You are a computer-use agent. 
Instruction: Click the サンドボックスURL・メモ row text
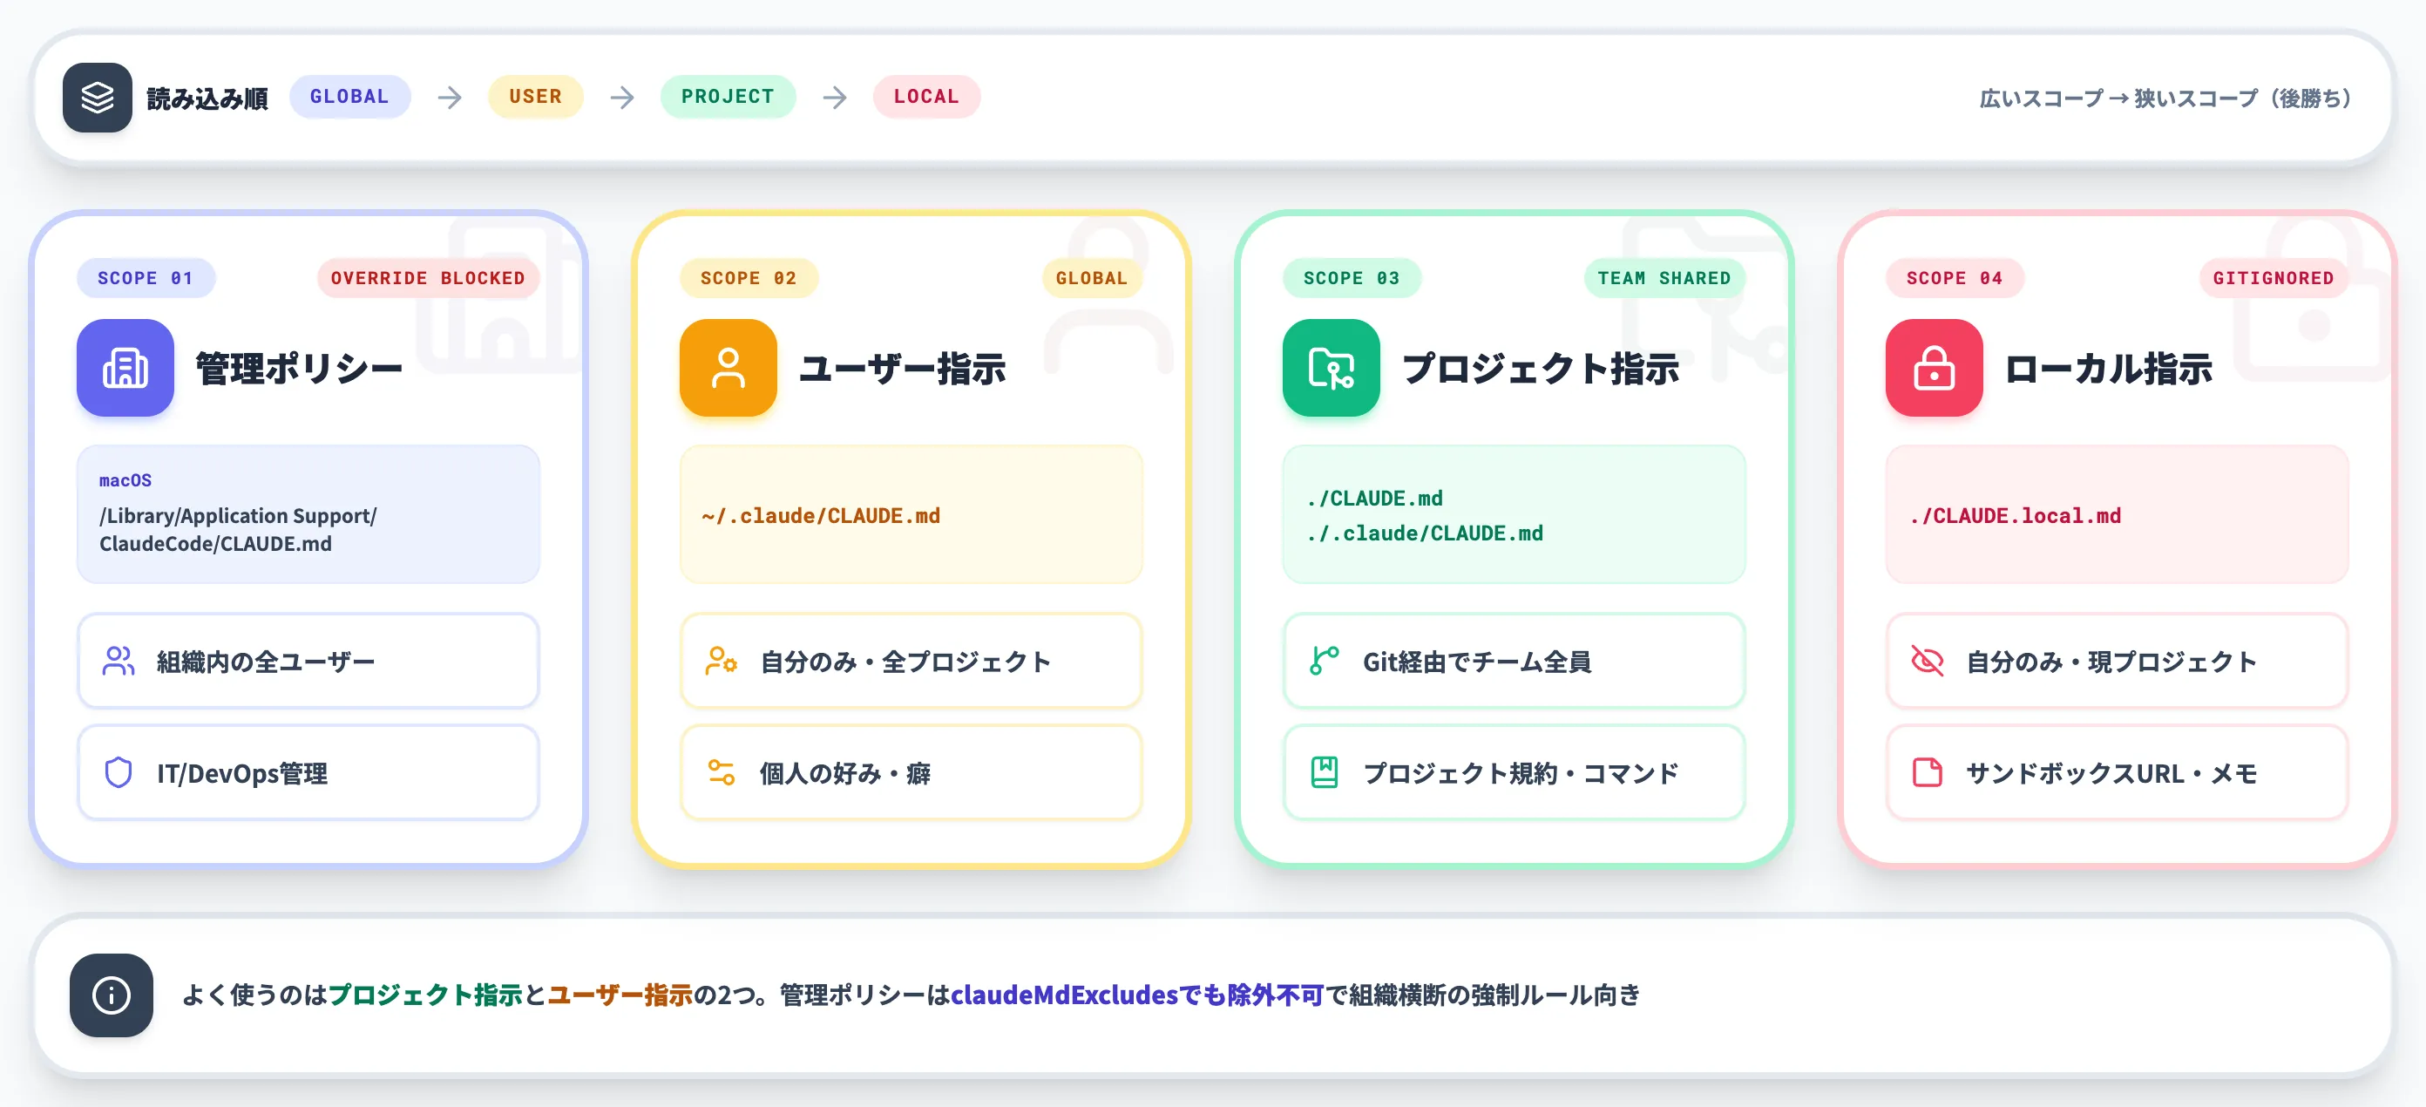coord(2111,773)
